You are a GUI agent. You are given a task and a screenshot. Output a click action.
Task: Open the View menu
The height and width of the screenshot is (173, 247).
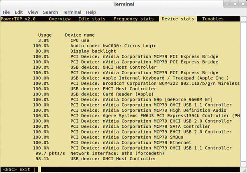(33, 12)
